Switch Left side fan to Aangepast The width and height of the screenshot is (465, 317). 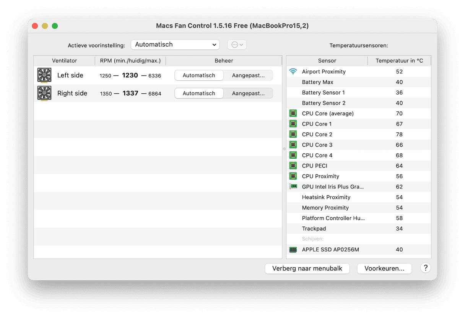click(x=248, y=75)
